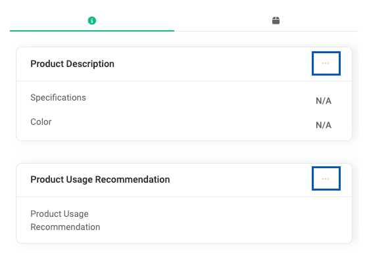Click the bold Product Usage Recommendation heading
Screen dimensions: 367x253
point(100,179)
